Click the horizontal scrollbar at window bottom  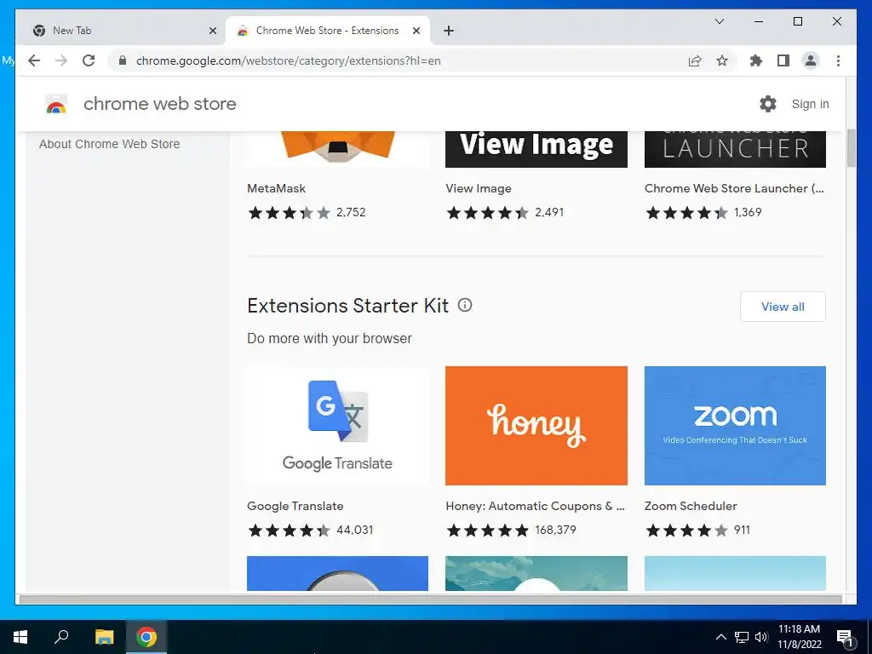coord(430,599)
